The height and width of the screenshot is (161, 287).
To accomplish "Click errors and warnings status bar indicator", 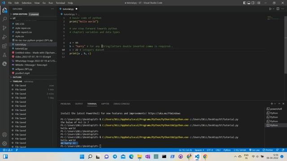I will click(x=8, y=150).
